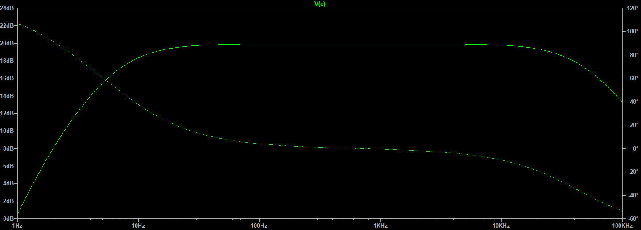Image resolution: width=641 pixels, height=230 pixels.
Task: Select the 0dB magnitude axis label
Action: 8,218
